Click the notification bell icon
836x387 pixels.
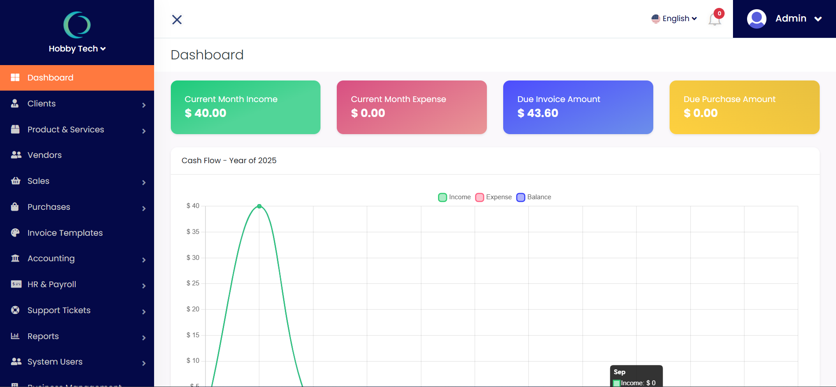tap(714, 19)
